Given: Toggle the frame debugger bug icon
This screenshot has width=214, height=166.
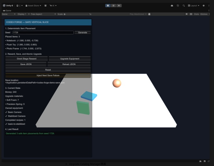Looking at the screenshot, I should 149,14.
